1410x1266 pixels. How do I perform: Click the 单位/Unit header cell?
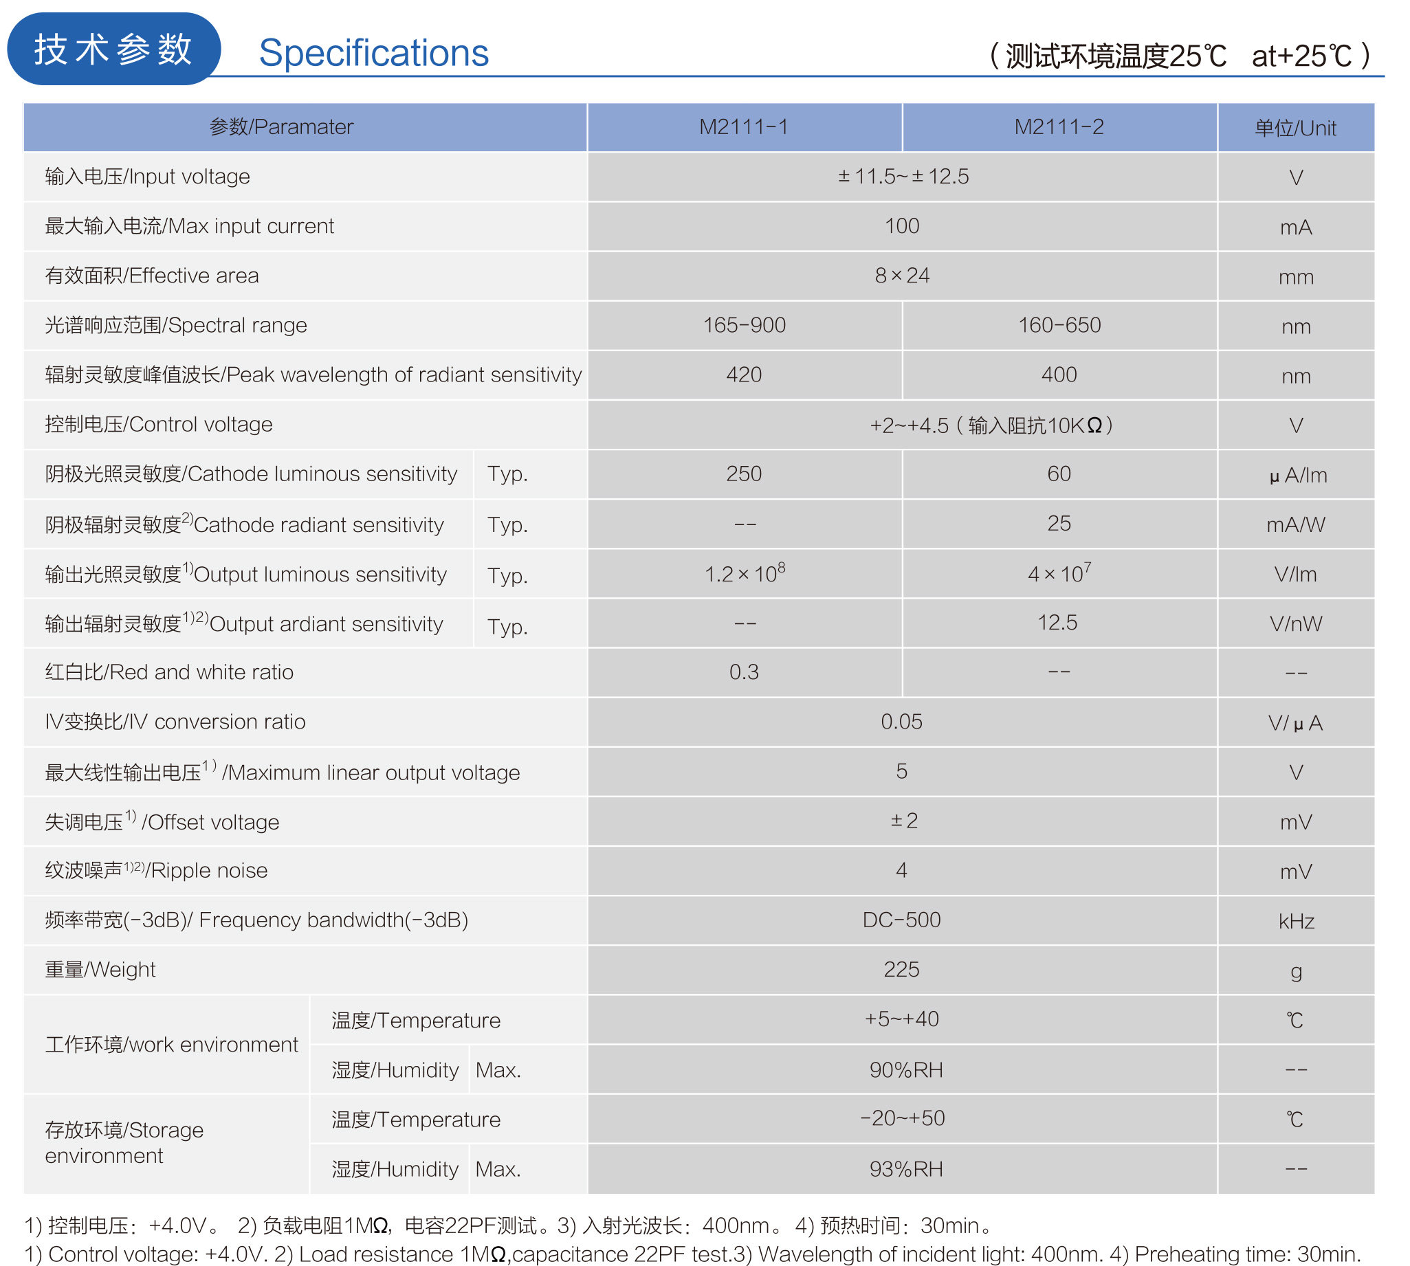tap(1295, 128)
